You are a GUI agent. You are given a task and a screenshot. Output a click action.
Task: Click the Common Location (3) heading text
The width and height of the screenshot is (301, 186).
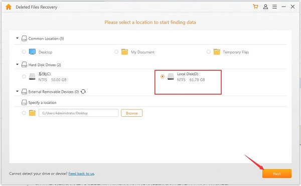click(x=46, y=39)
